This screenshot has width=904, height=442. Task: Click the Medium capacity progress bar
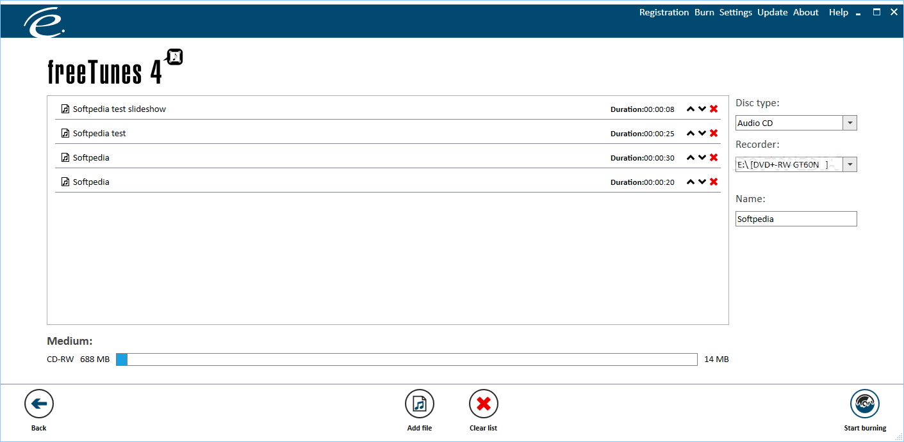[406, 359]
